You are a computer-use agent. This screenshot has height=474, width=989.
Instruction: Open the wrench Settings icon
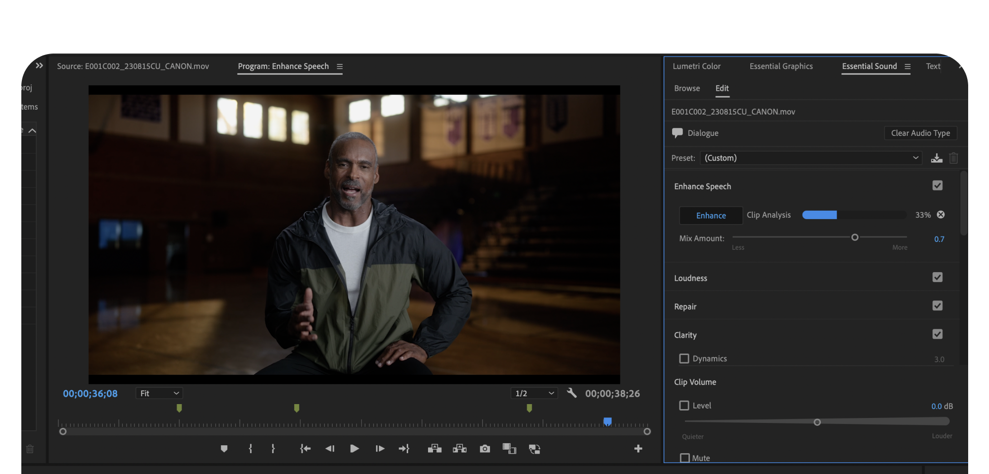tap(572, 393)
